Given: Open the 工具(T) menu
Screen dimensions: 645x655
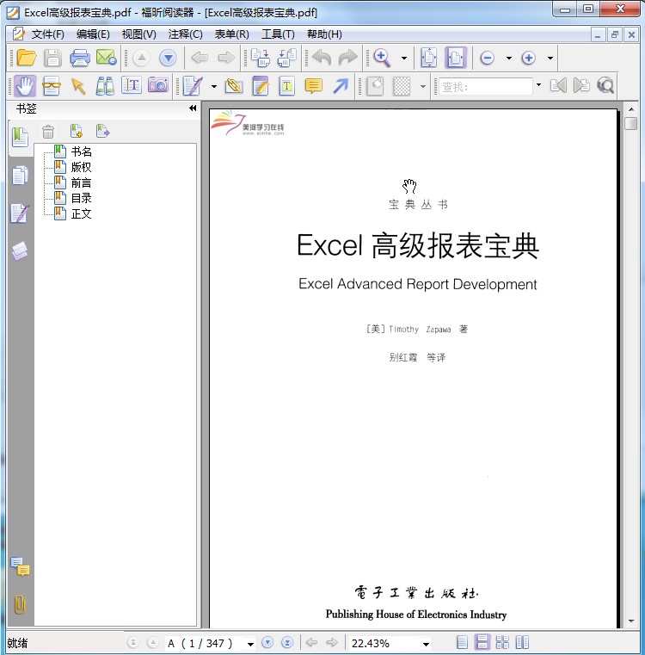Looking at the screenshot, I should click(278, 34).
